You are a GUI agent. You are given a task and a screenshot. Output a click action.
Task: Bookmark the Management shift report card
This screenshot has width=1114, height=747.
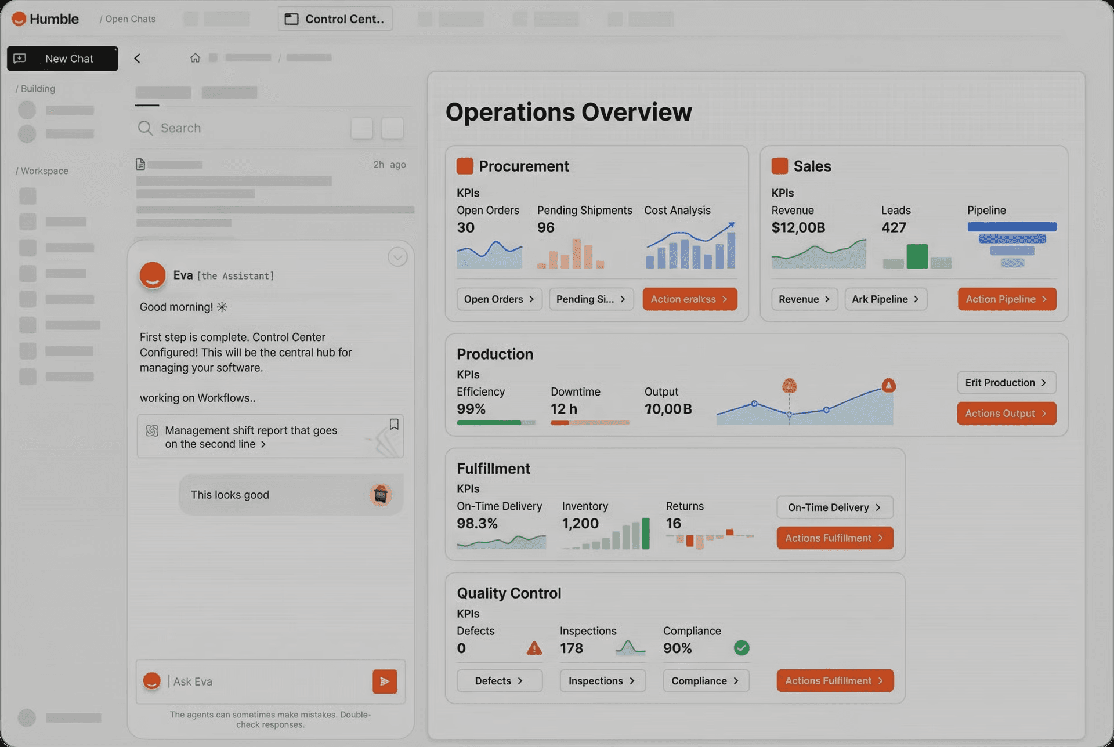coord(394,425)
